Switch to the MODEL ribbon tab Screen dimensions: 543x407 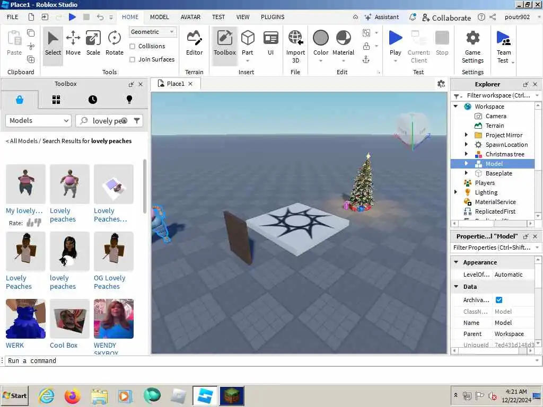[159, 17]
